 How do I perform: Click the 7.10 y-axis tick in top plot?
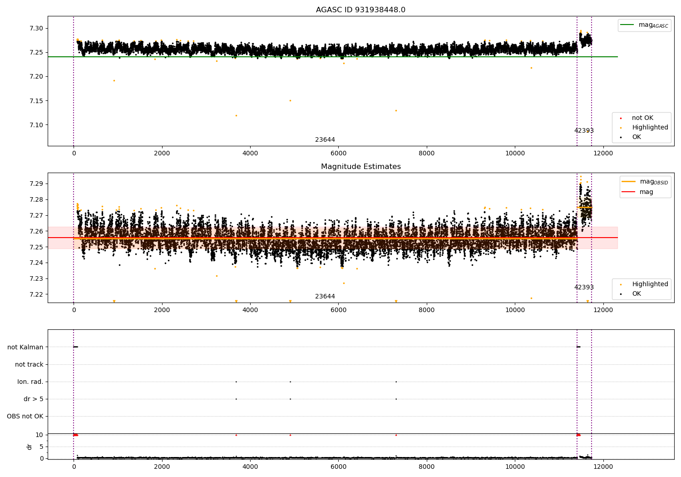click(x=36, y=125)
